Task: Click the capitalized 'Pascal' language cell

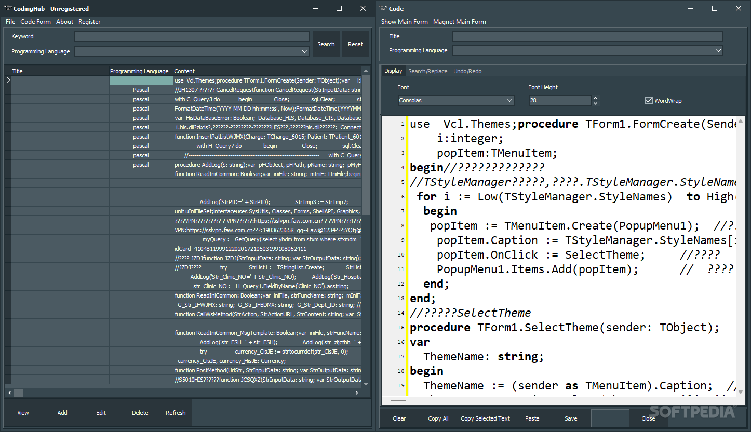Action: pos(141,90)
